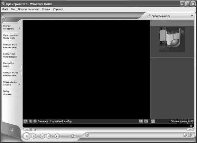Mute the sound with speaker icon
This screenshot has width=197, height=143.
click(57, 136)
